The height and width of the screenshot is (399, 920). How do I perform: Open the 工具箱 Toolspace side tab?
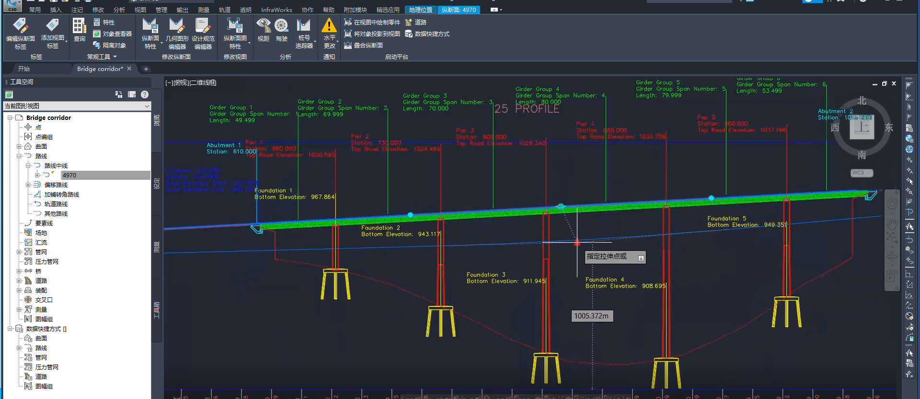pyautogui.click(x=157, y=310)
